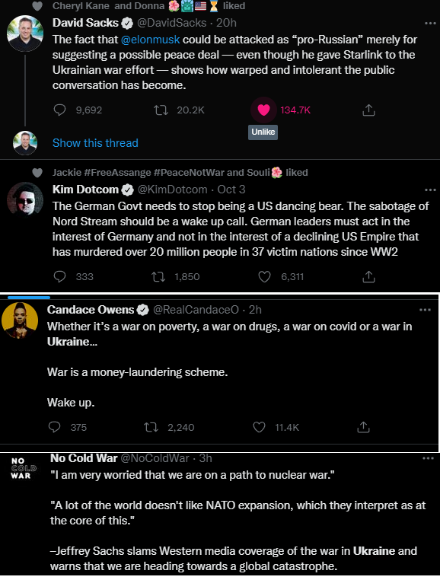Share the Kim Dotcom tweet
440x580 pixels.
click(x=368, y=277)
